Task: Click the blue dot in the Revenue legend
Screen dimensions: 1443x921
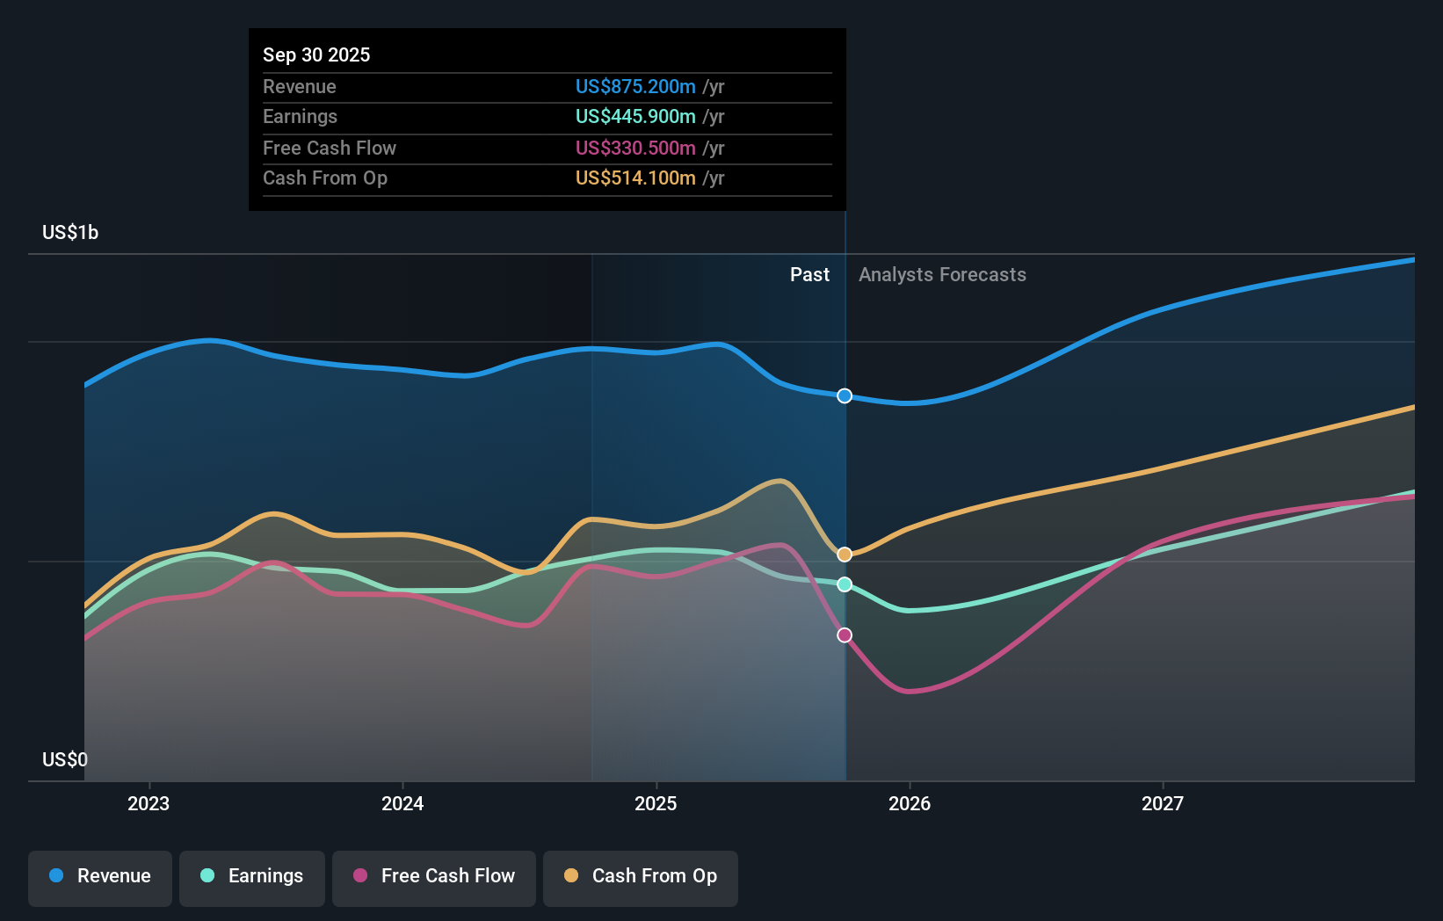Action: coord(56,876)
